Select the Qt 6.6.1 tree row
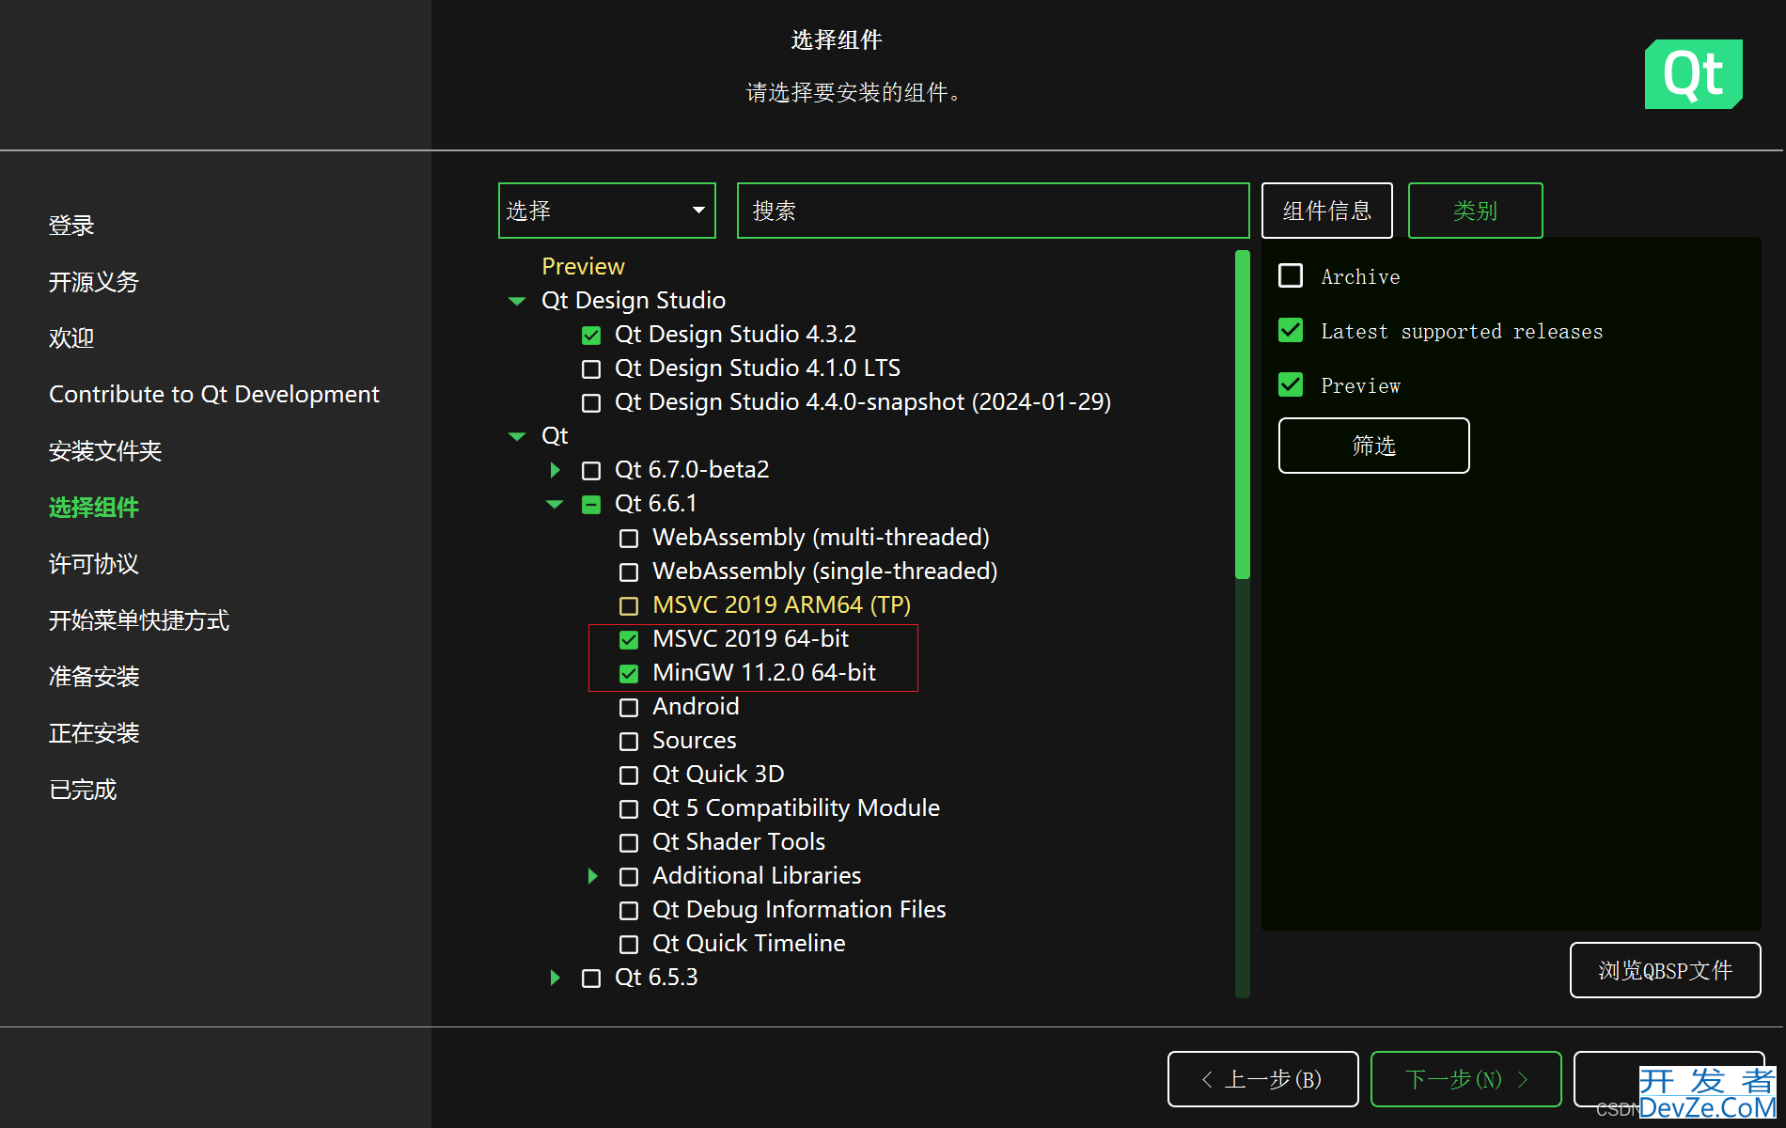1786x1128 pixels. tap(656, 503)
